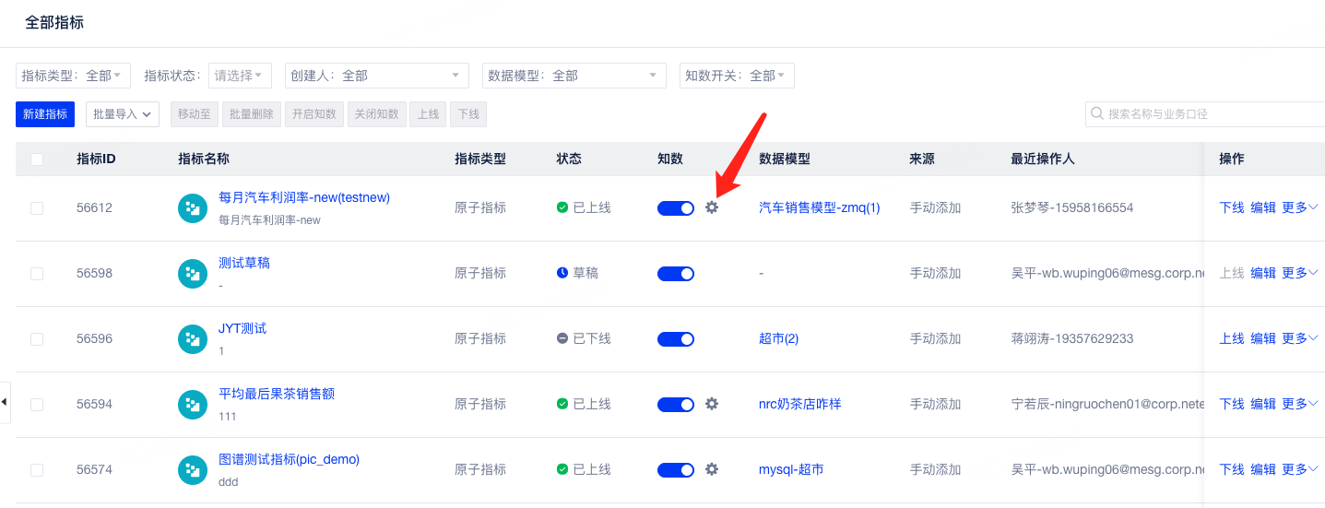Open gear settings for 平均最后果茶销售额 row
The height and width of the screenshot is (508, 1325).
click(x=711, y=404)
